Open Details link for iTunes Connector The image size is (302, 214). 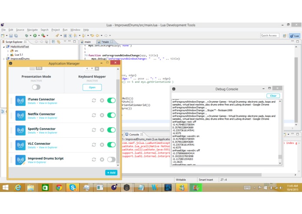(x=32, y=103)
